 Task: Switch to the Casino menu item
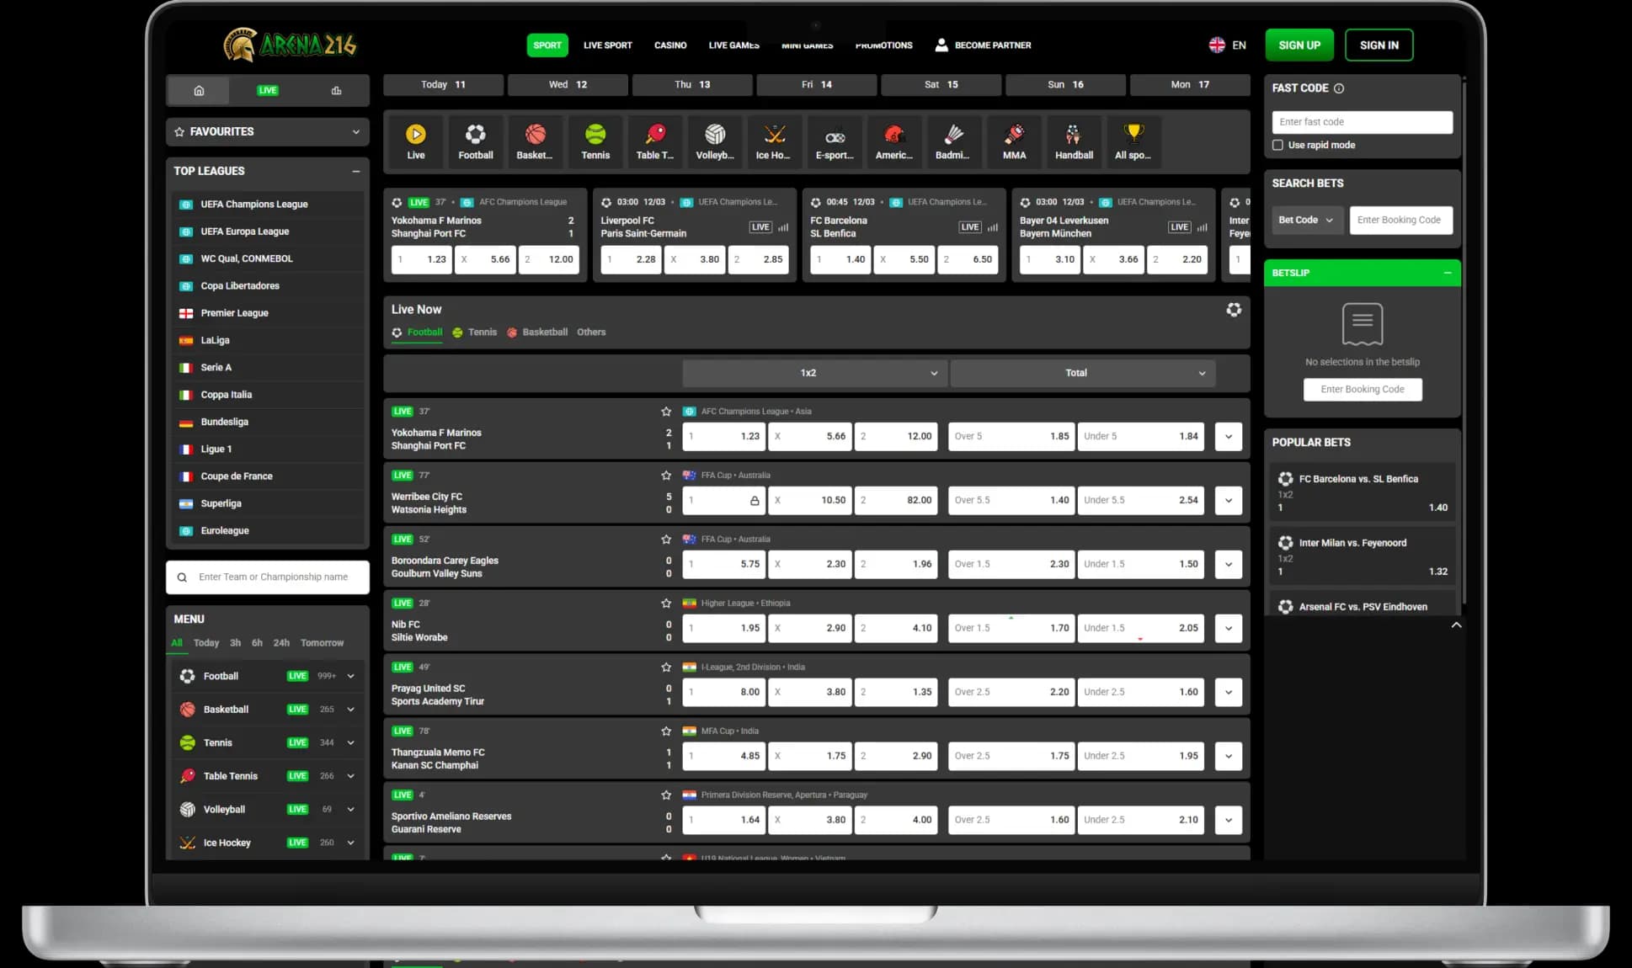[x=669, y=45]
